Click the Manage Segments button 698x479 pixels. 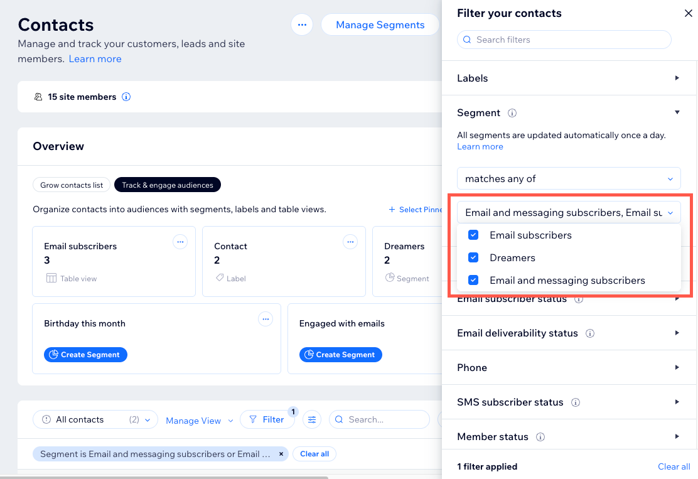(380, 24)
